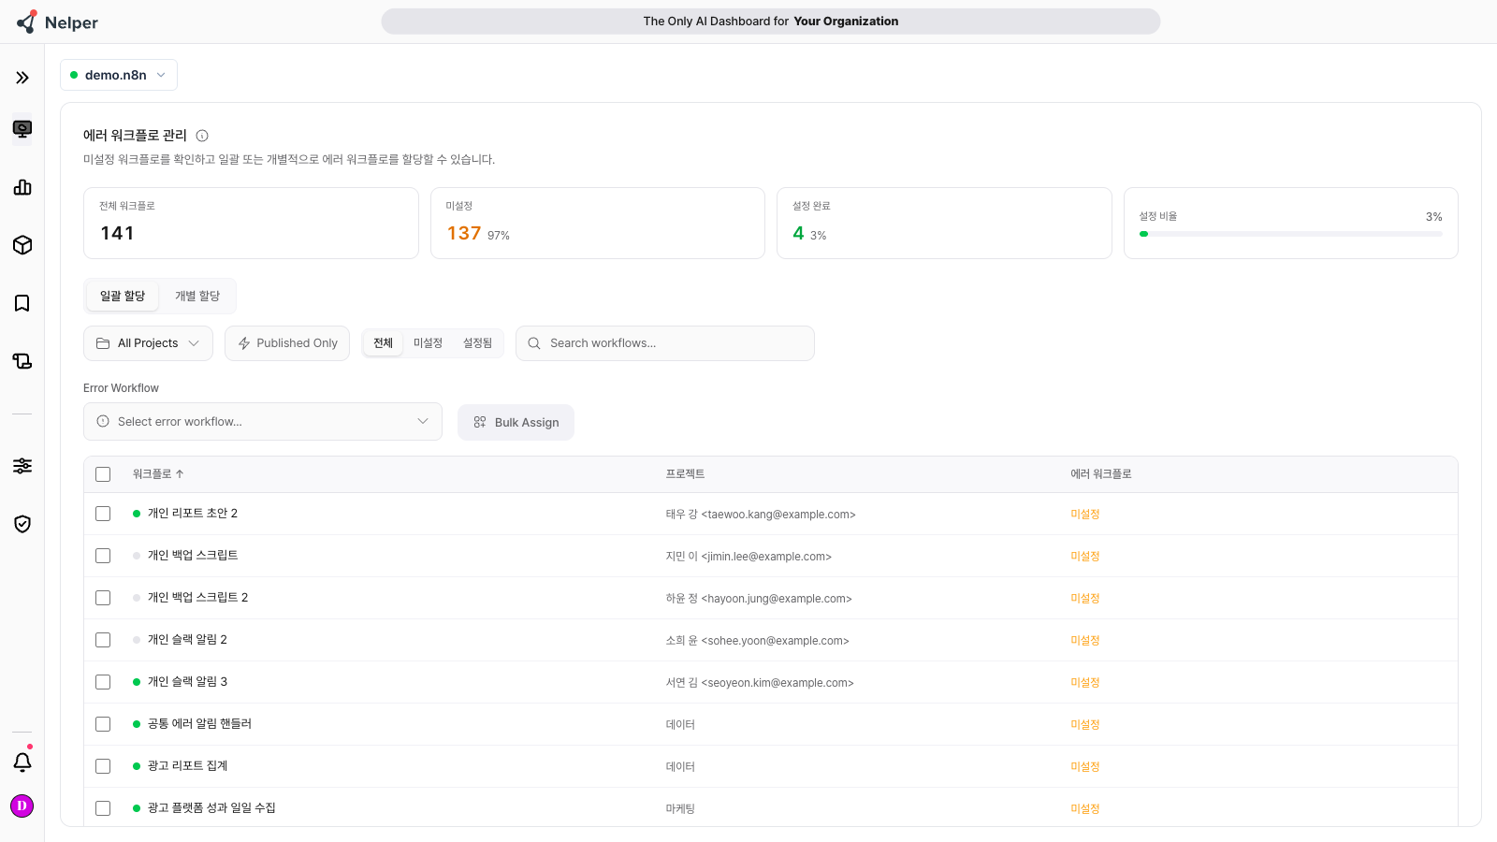Open the bar chart analytics icon

[22, 187]
